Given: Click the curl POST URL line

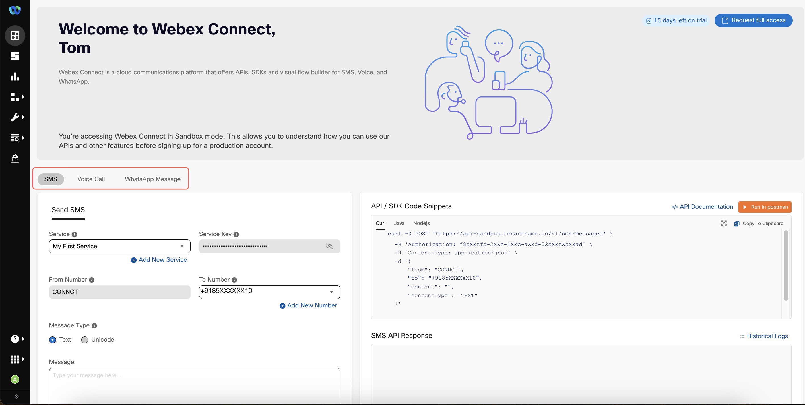Looking at the screenshot, I should pyautogui.click(x=500, y=234).
